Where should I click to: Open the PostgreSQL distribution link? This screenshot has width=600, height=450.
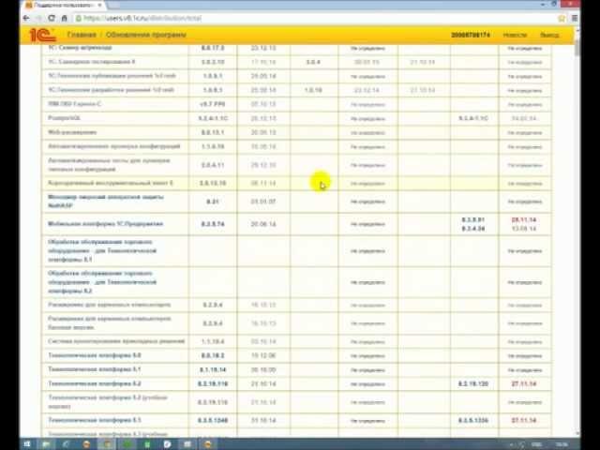click(65, 118)
